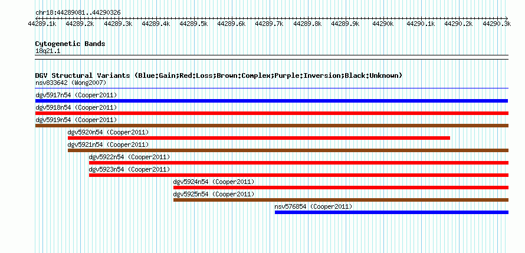Open the dgv5920n54 (Cooper2011) label
Screen dimensions: 525x253
point(108,132)
